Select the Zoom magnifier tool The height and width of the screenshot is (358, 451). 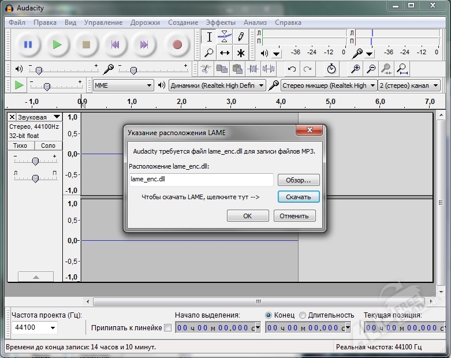point(209,53)
